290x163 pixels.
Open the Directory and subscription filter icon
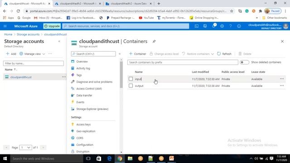click(205, 26)
